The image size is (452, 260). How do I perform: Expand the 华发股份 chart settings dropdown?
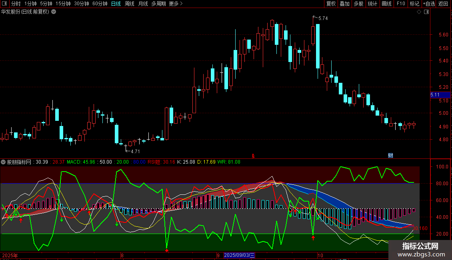[x=54, y=12]
